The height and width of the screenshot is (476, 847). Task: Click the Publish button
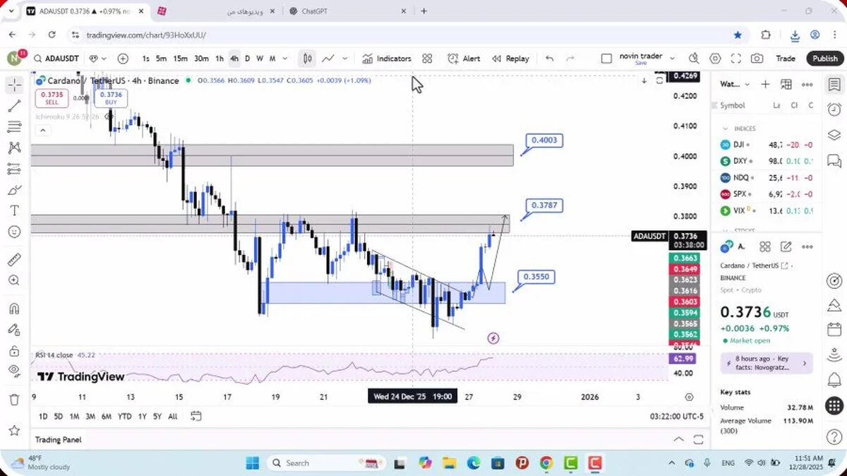824,59
